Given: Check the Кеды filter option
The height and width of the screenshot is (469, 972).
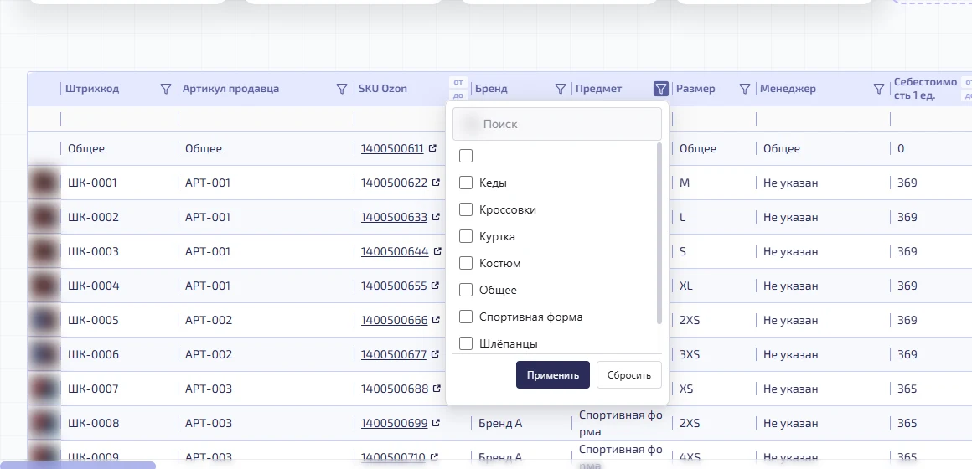Looking at the screenshot, I should (466, 183).
